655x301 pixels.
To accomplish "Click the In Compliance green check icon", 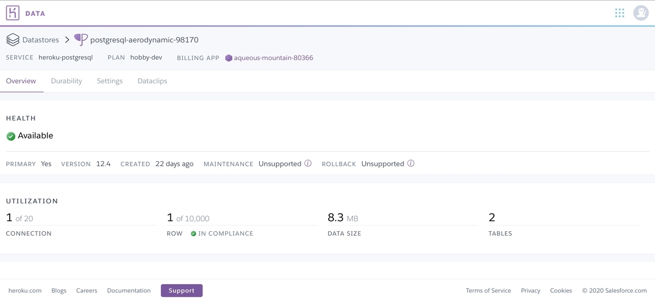I will [193, 234].
